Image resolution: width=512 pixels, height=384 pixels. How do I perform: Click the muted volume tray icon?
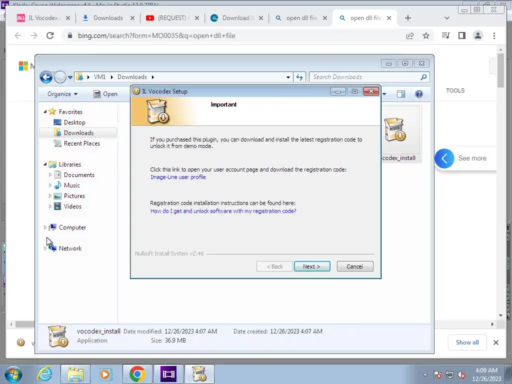[461, 375]
